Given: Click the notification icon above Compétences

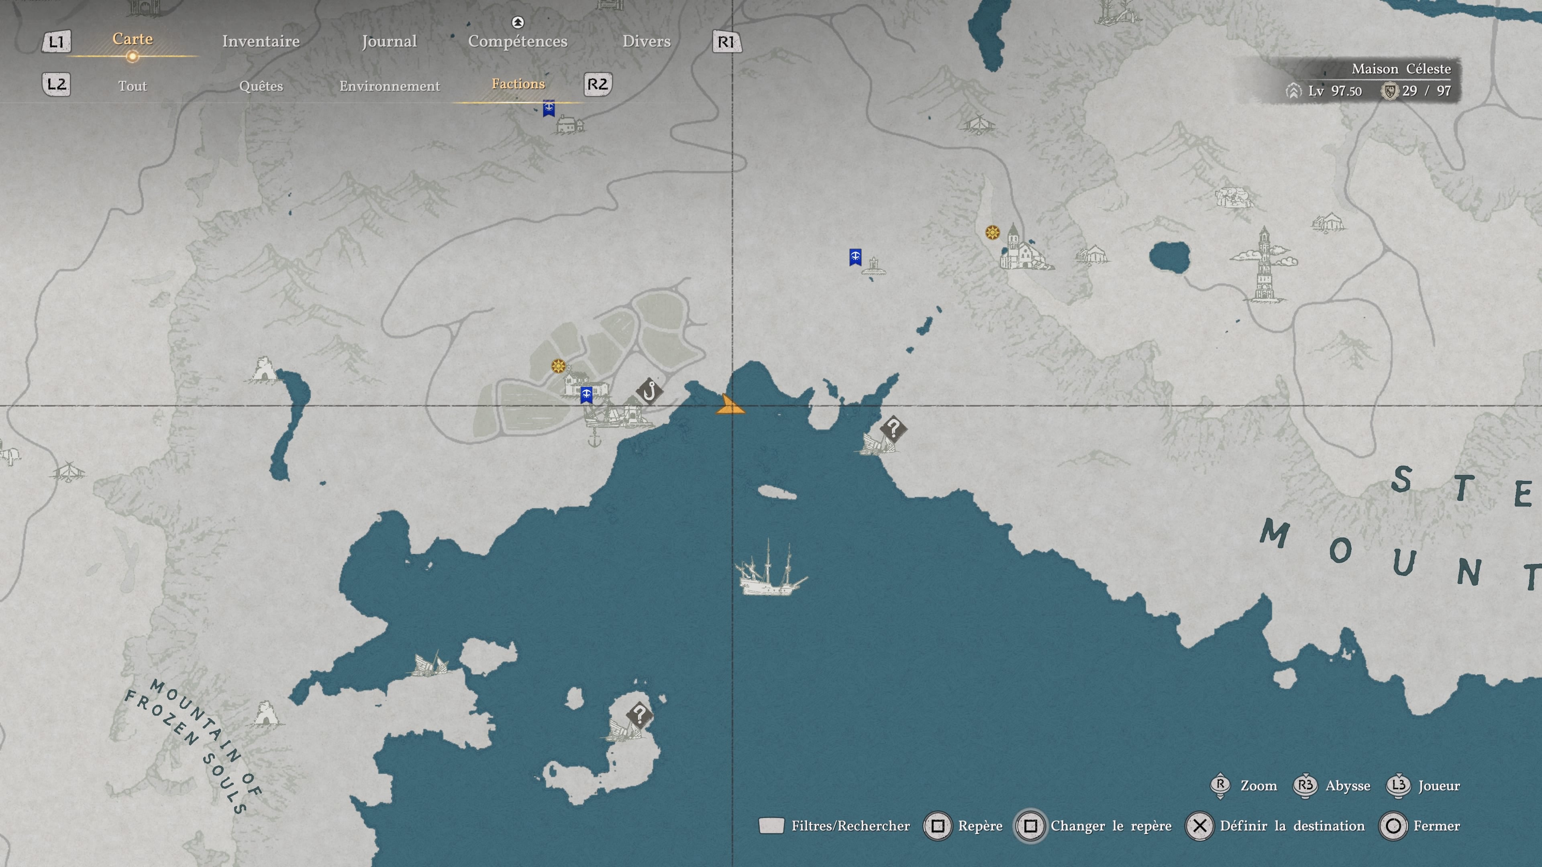Looking at the screenshot, I should coord(518,22).
